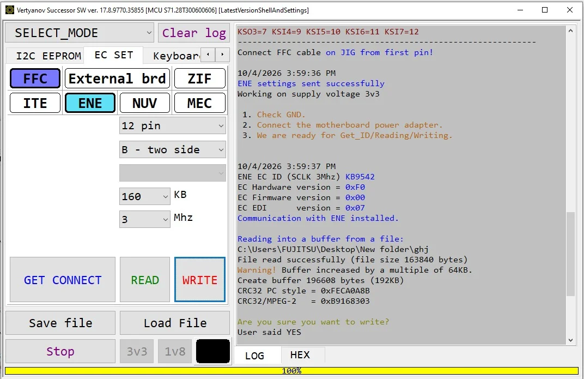Click the Save file button
The height and width of the screenshot is (379, 584).
pyautogui.click(x=60, y=323)
